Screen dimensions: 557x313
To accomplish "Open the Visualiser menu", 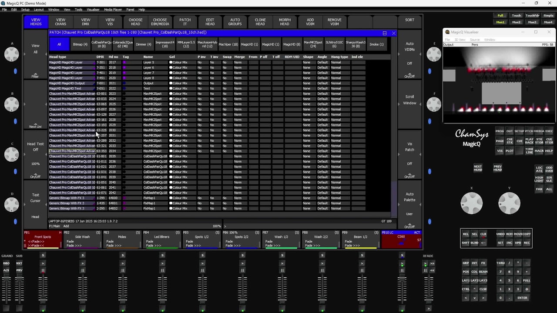I will point(93,10).
